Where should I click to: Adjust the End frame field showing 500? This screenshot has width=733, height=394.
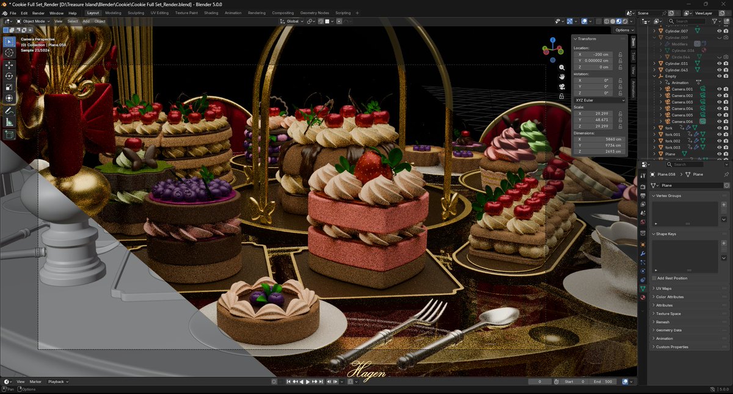(604, 382)
